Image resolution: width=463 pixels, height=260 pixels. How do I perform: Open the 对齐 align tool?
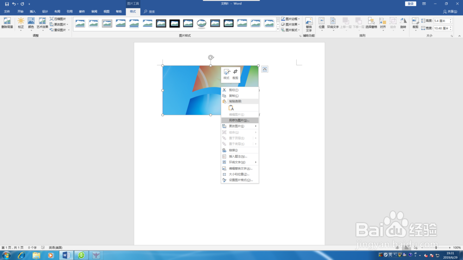coord(383,23)
